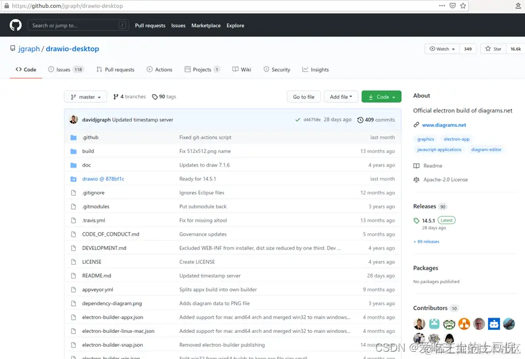Click the javascript-applications topic tag
This screenshot has height=359, width=525.
(439, 149)
